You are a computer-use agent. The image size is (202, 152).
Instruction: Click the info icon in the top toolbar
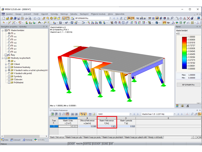(x=192, y=18)
